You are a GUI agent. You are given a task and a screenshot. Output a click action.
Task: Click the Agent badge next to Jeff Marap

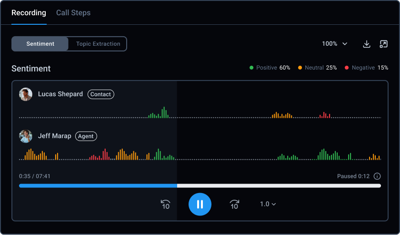86,136
